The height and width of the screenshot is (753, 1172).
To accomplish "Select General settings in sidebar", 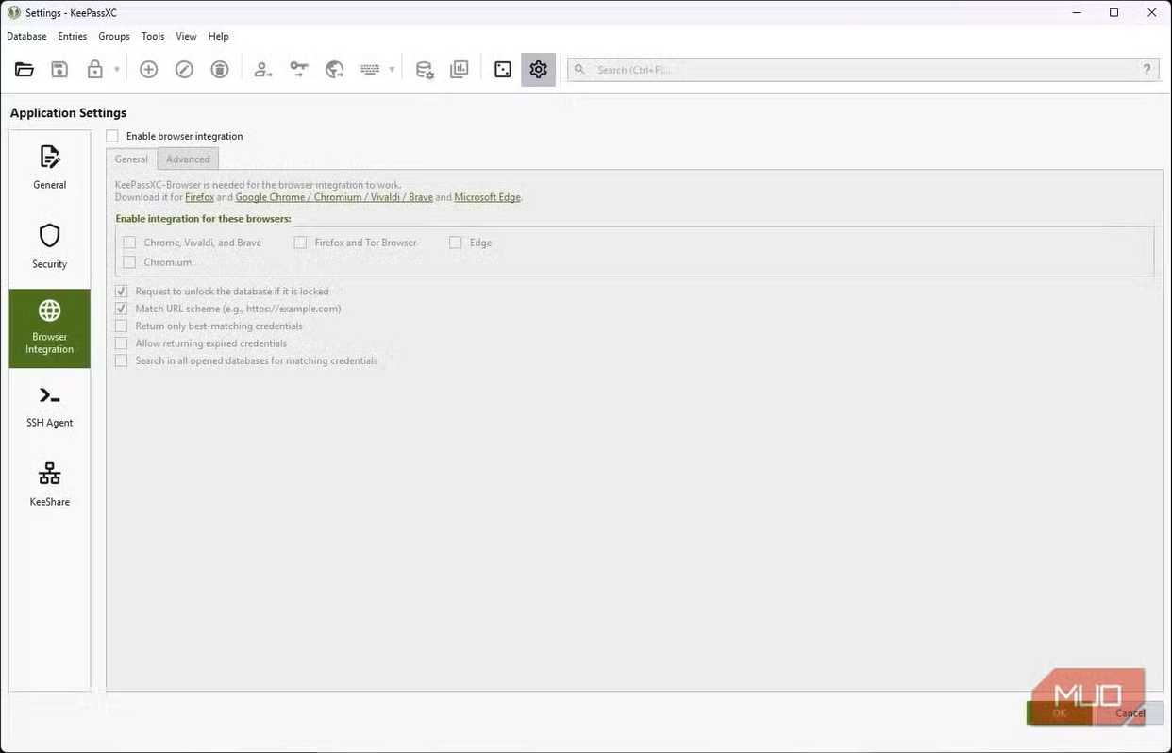I will [x=50, y=168].
